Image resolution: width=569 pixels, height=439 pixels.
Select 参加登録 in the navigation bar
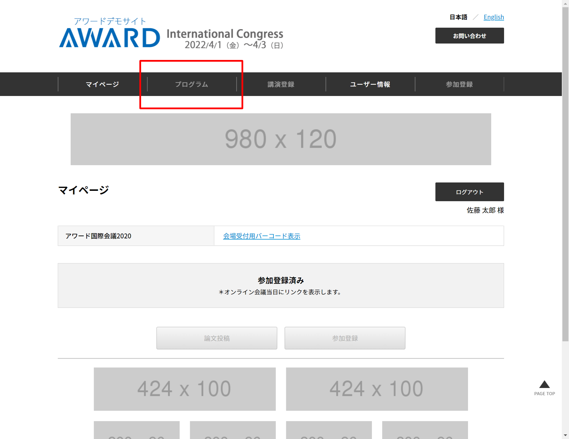pyautogui.click(x=459, y=84)
